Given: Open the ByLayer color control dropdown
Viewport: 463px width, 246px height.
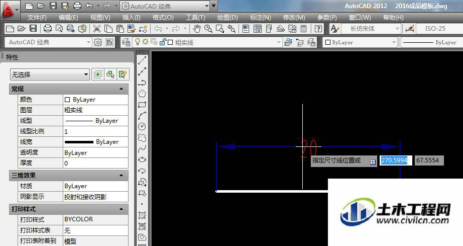Looking at the screenshot, I should tap(360, 42).
